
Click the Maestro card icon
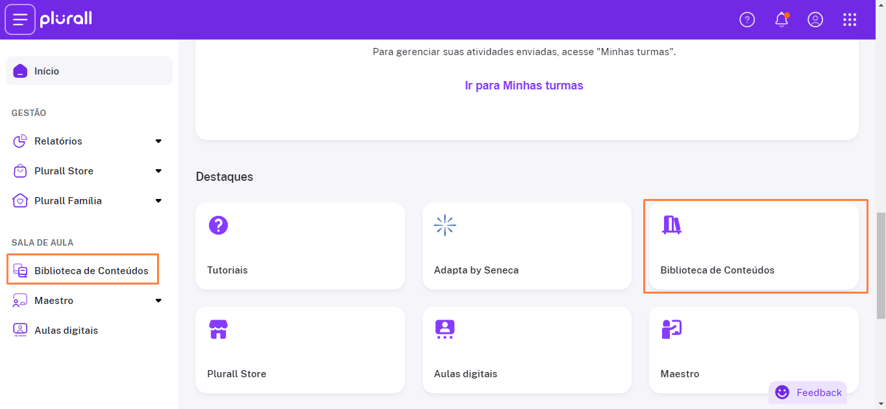pyautogui.click(x=671, y=329)
